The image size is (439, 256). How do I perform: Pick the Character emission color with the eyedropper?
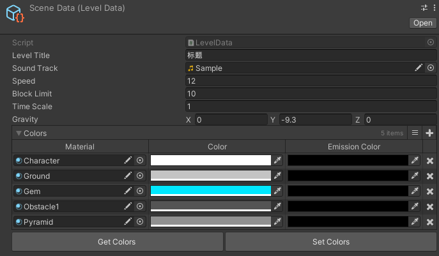click(415, 160)
